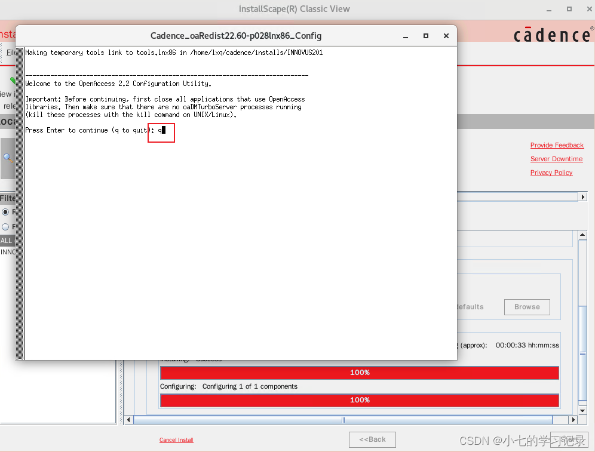Click the horizontal scrollbar right arrow
Image resolution: width=595 pixels, height=452 pixels.
[573, 420]
